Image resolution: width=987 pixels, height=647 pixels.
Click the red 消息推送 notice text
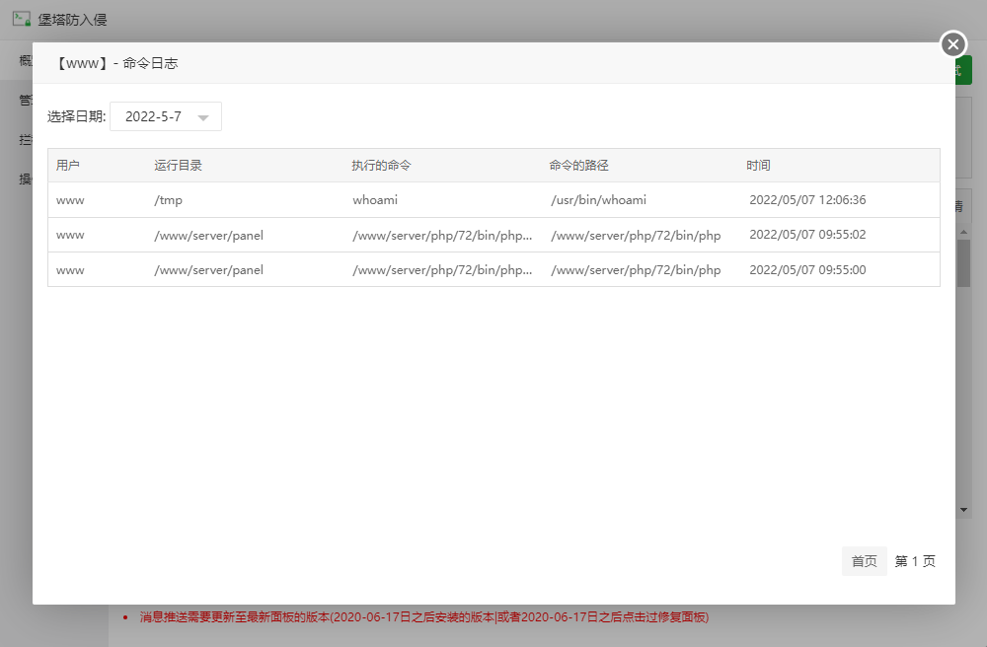pos(424,617)
